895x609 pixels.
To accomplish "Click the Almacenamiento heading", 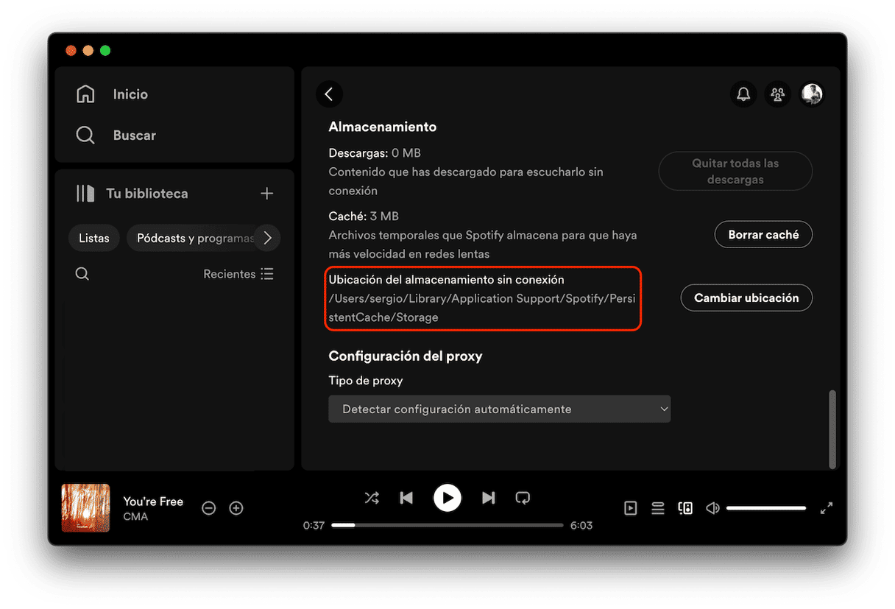I will click(x=383, y=127).
